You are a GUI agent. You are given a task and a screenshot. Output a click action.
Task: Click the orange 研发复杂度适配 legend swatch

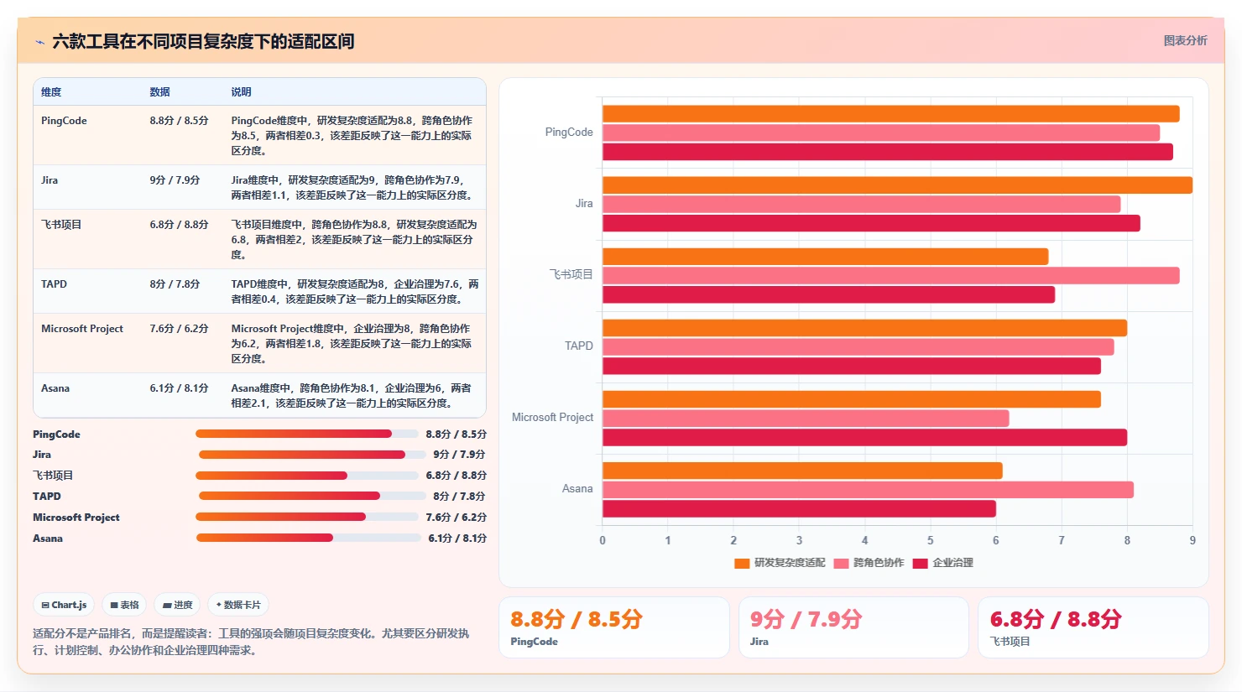pos(742,563)
